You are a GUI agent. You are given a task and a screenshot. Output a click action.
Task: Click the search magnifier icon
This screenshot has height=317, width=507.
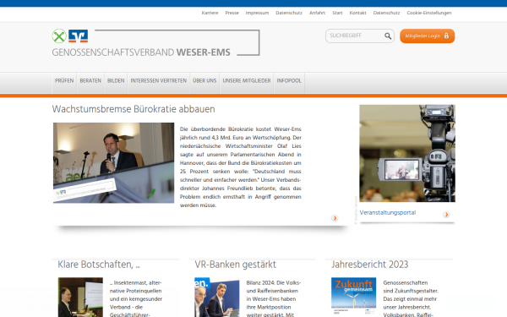[388, 36]
